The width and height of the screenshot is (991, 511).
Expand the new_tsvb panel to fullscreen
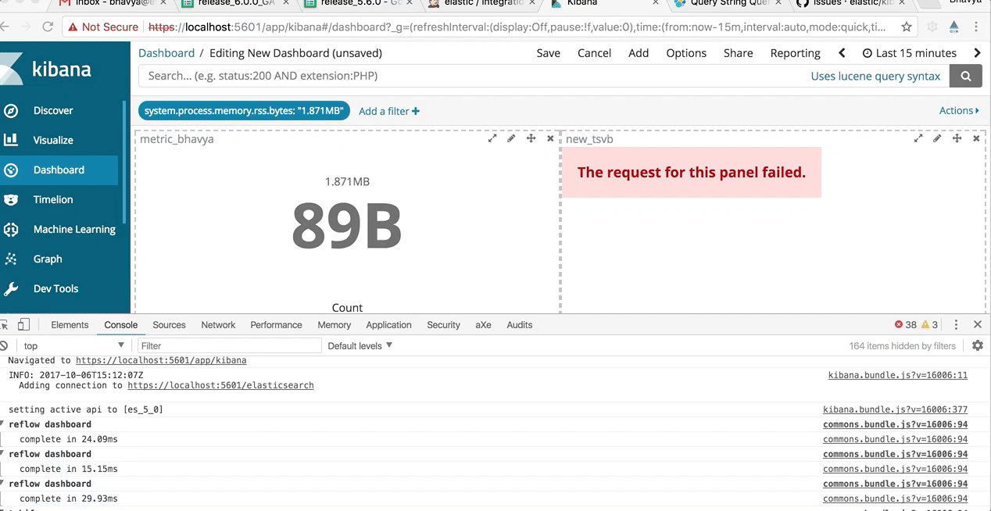pos(918,138)
